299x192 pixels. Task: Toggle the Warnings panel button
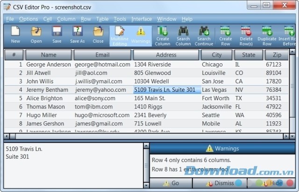click(x=140, y=36)
